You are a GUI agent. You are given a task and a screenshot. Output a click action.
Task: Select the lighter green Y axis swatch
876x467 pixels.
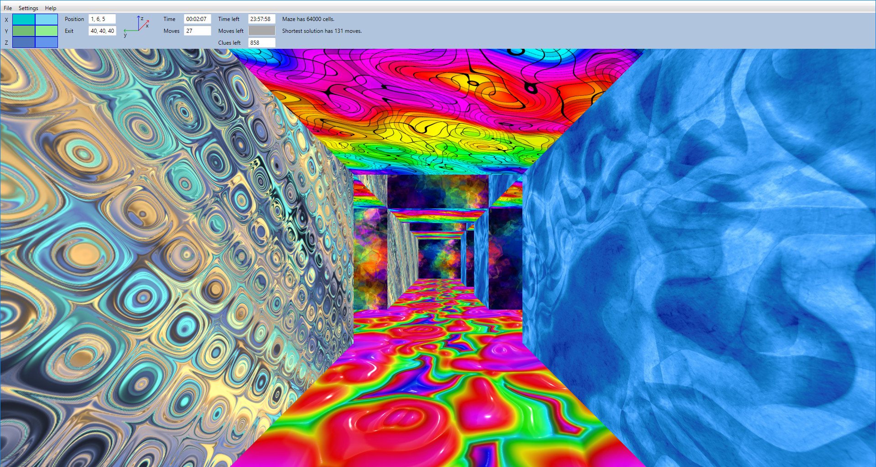(46, 31)
